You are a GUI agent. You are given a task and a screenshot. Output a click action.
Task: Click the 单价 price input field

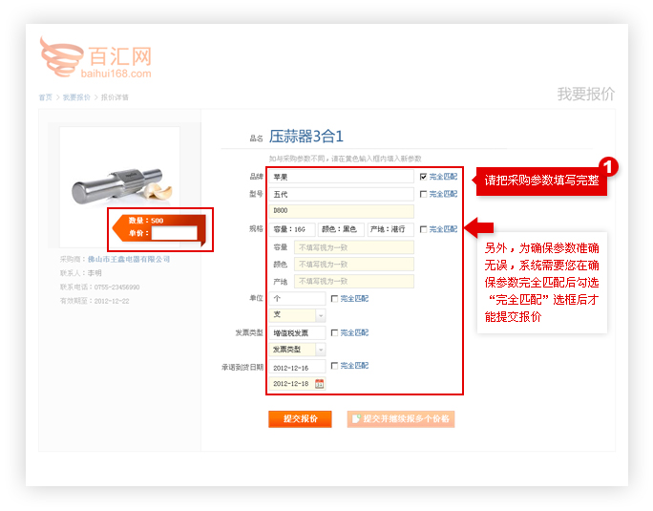pos(174,233)
